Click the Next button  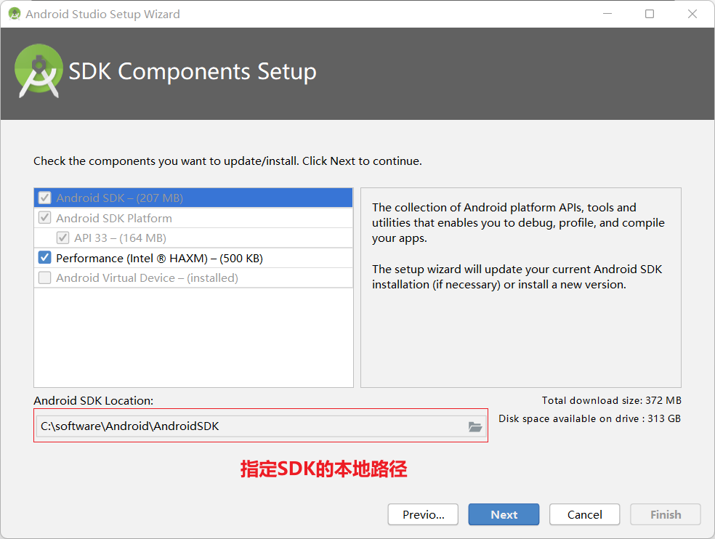coord(504,514)
